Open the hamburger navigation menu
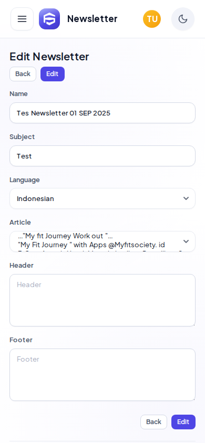 tap(22, 19)
